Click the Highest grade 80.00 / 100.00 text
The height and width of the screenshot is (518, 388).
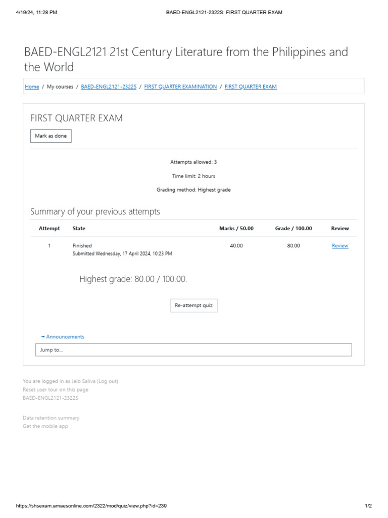133,279
